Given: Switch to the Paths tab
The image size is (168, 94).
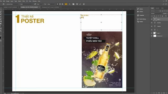Looking at the screenshot, I should tap(162, 8).
